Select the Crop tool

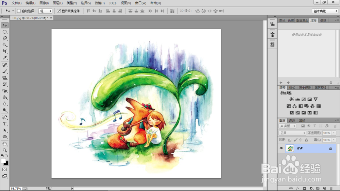tap(4, 51)
